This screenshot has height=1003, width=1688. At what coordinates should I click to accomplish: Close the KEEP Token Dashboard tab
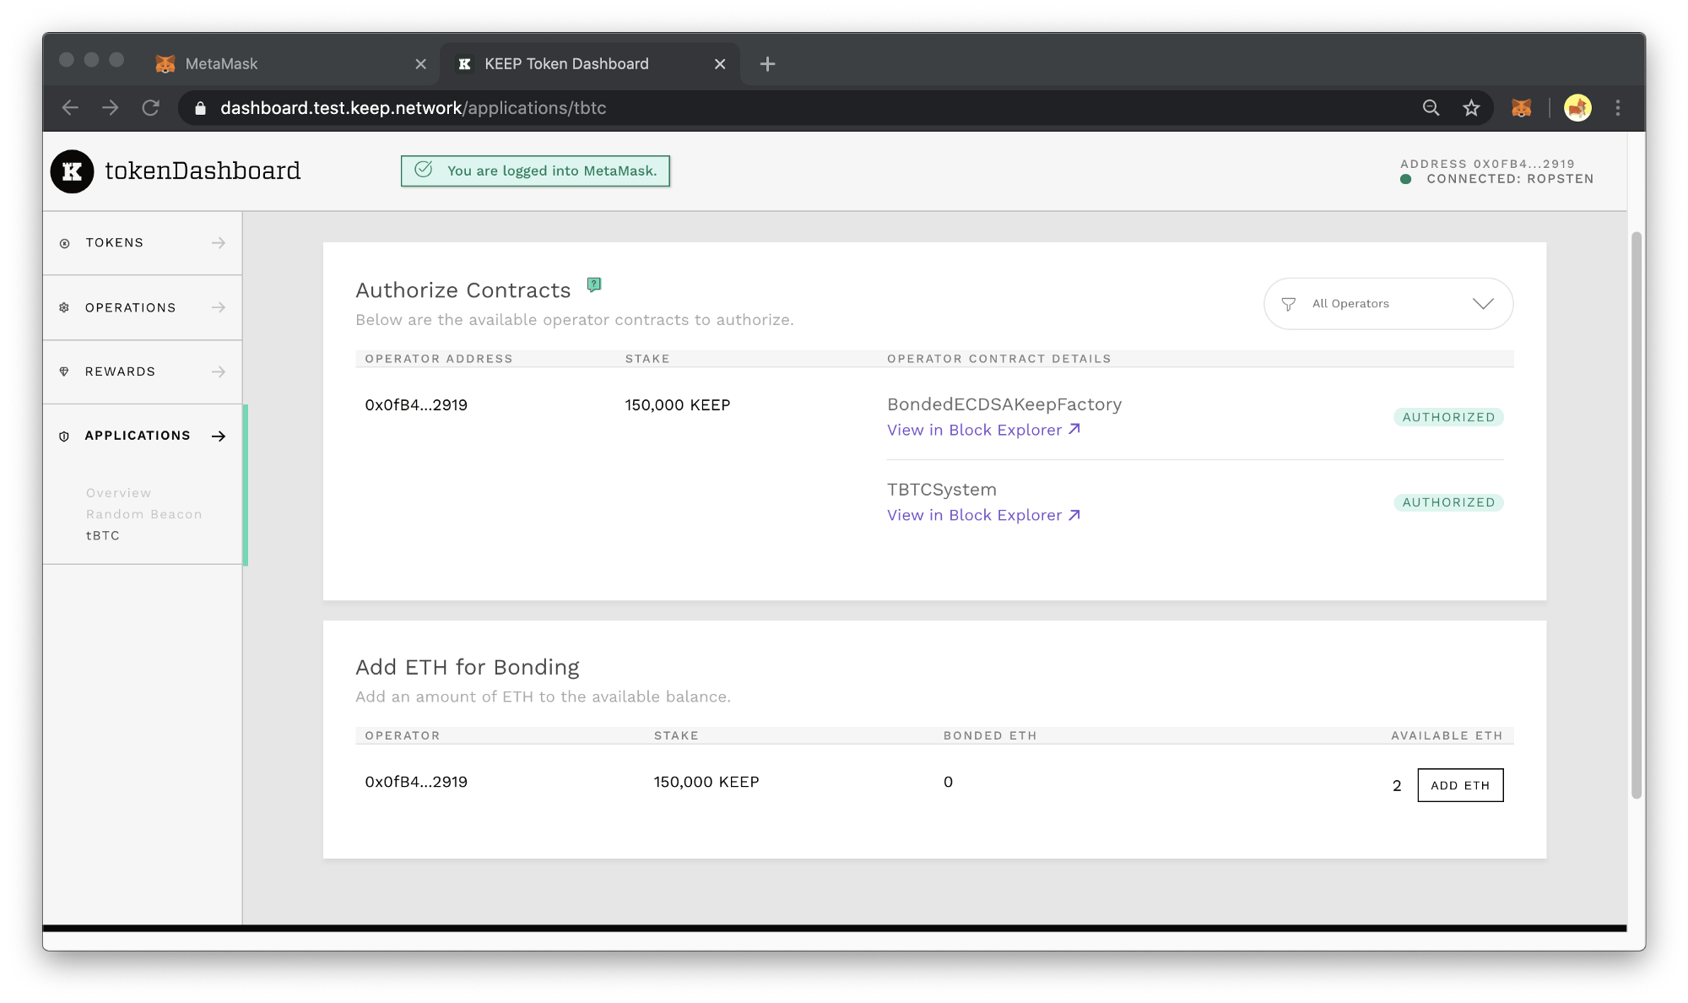(x=720, y=64)
